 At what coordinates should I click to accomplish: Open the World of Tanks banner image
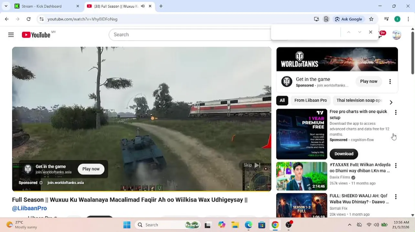[337, 59]
